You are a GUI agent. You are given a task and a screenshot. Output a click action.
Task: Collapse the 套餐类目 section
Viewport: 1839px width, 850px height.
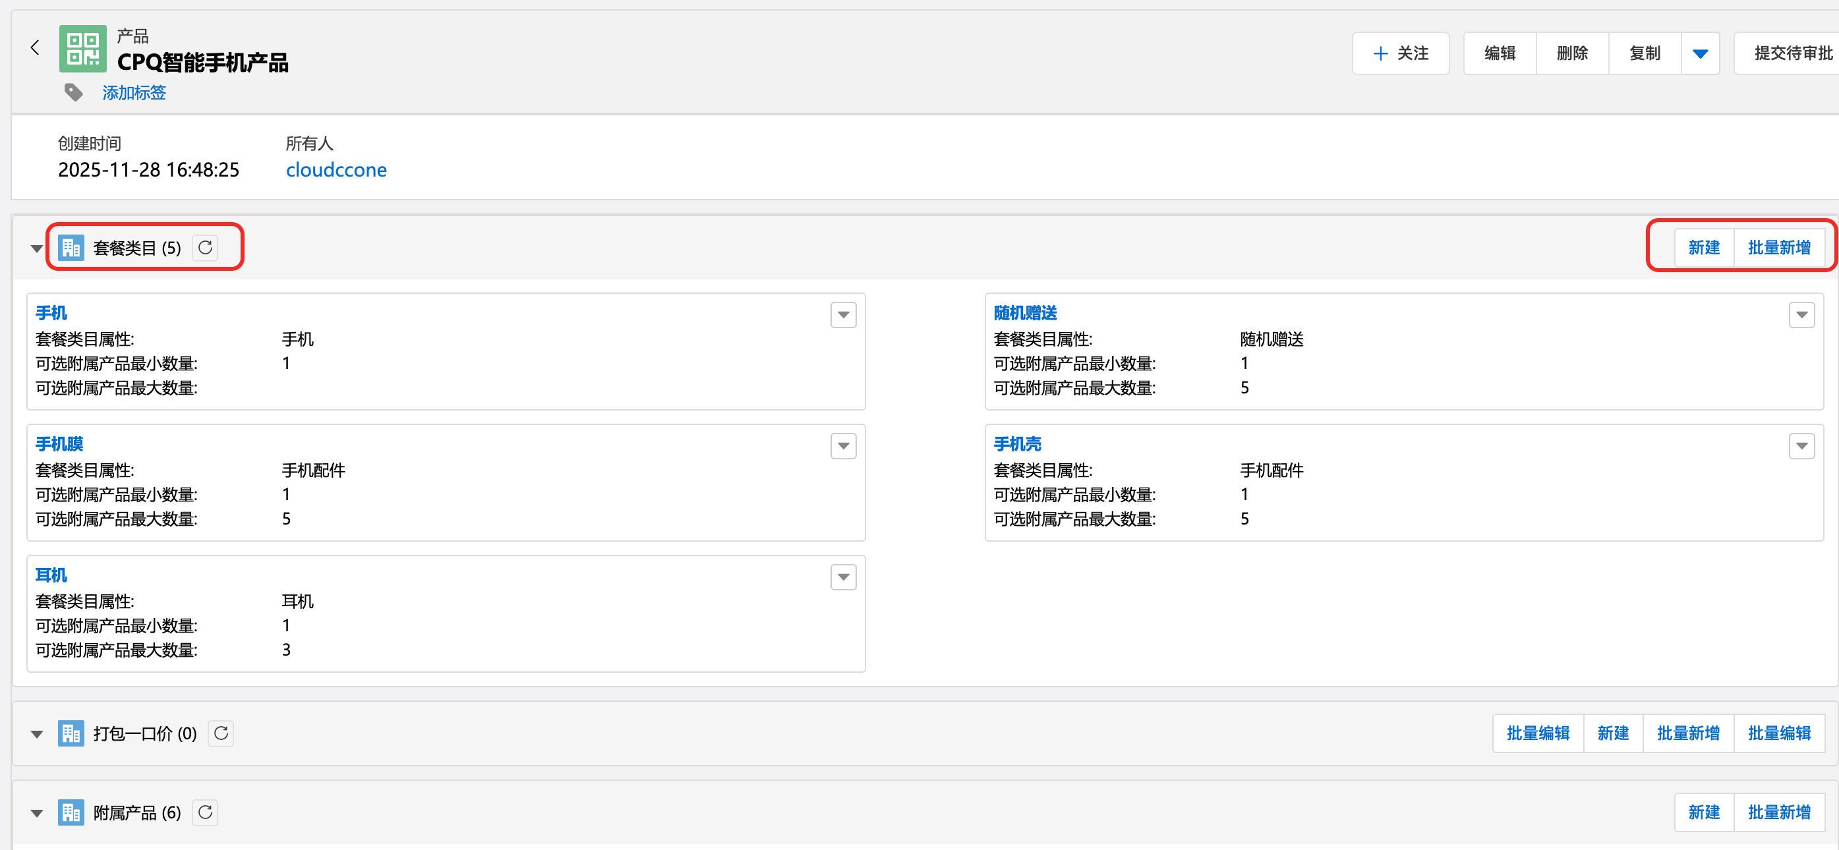point(36,248)
